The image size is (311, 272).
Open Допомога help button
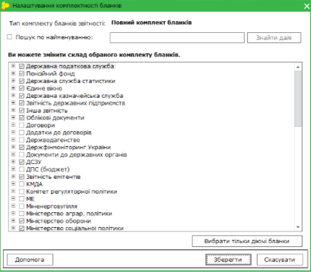coord(30,260)
